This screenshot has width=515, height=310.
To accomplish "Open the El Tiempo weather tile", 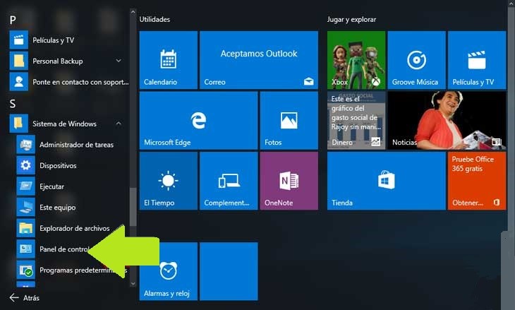I will (x=168, y=181).
